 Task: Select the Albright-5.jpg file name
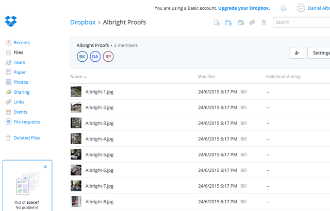(x=100, y=155)
